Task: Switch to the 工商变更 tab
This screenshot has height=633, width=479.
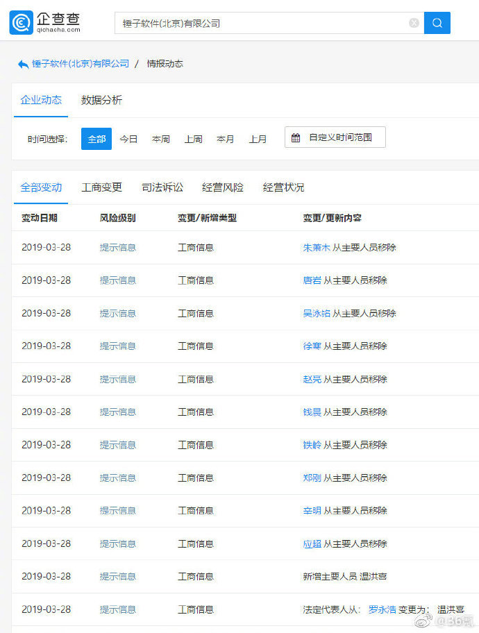Action: coord(101,187)
